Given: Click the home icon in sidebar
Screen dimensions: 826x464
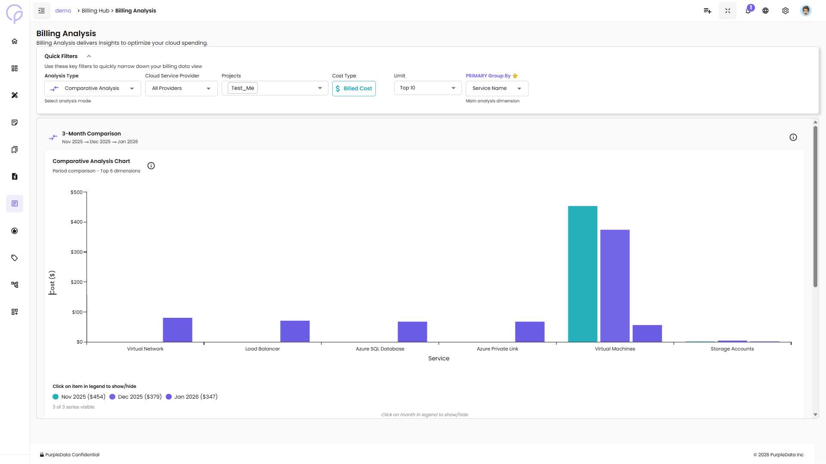Looking at the screenshot, I should point(15,41).
